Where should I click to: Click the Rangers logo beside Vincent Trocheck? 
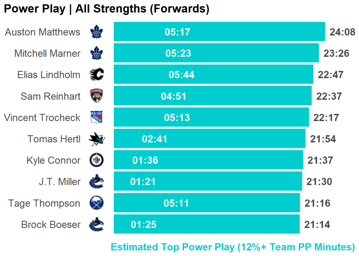[96, 117]
